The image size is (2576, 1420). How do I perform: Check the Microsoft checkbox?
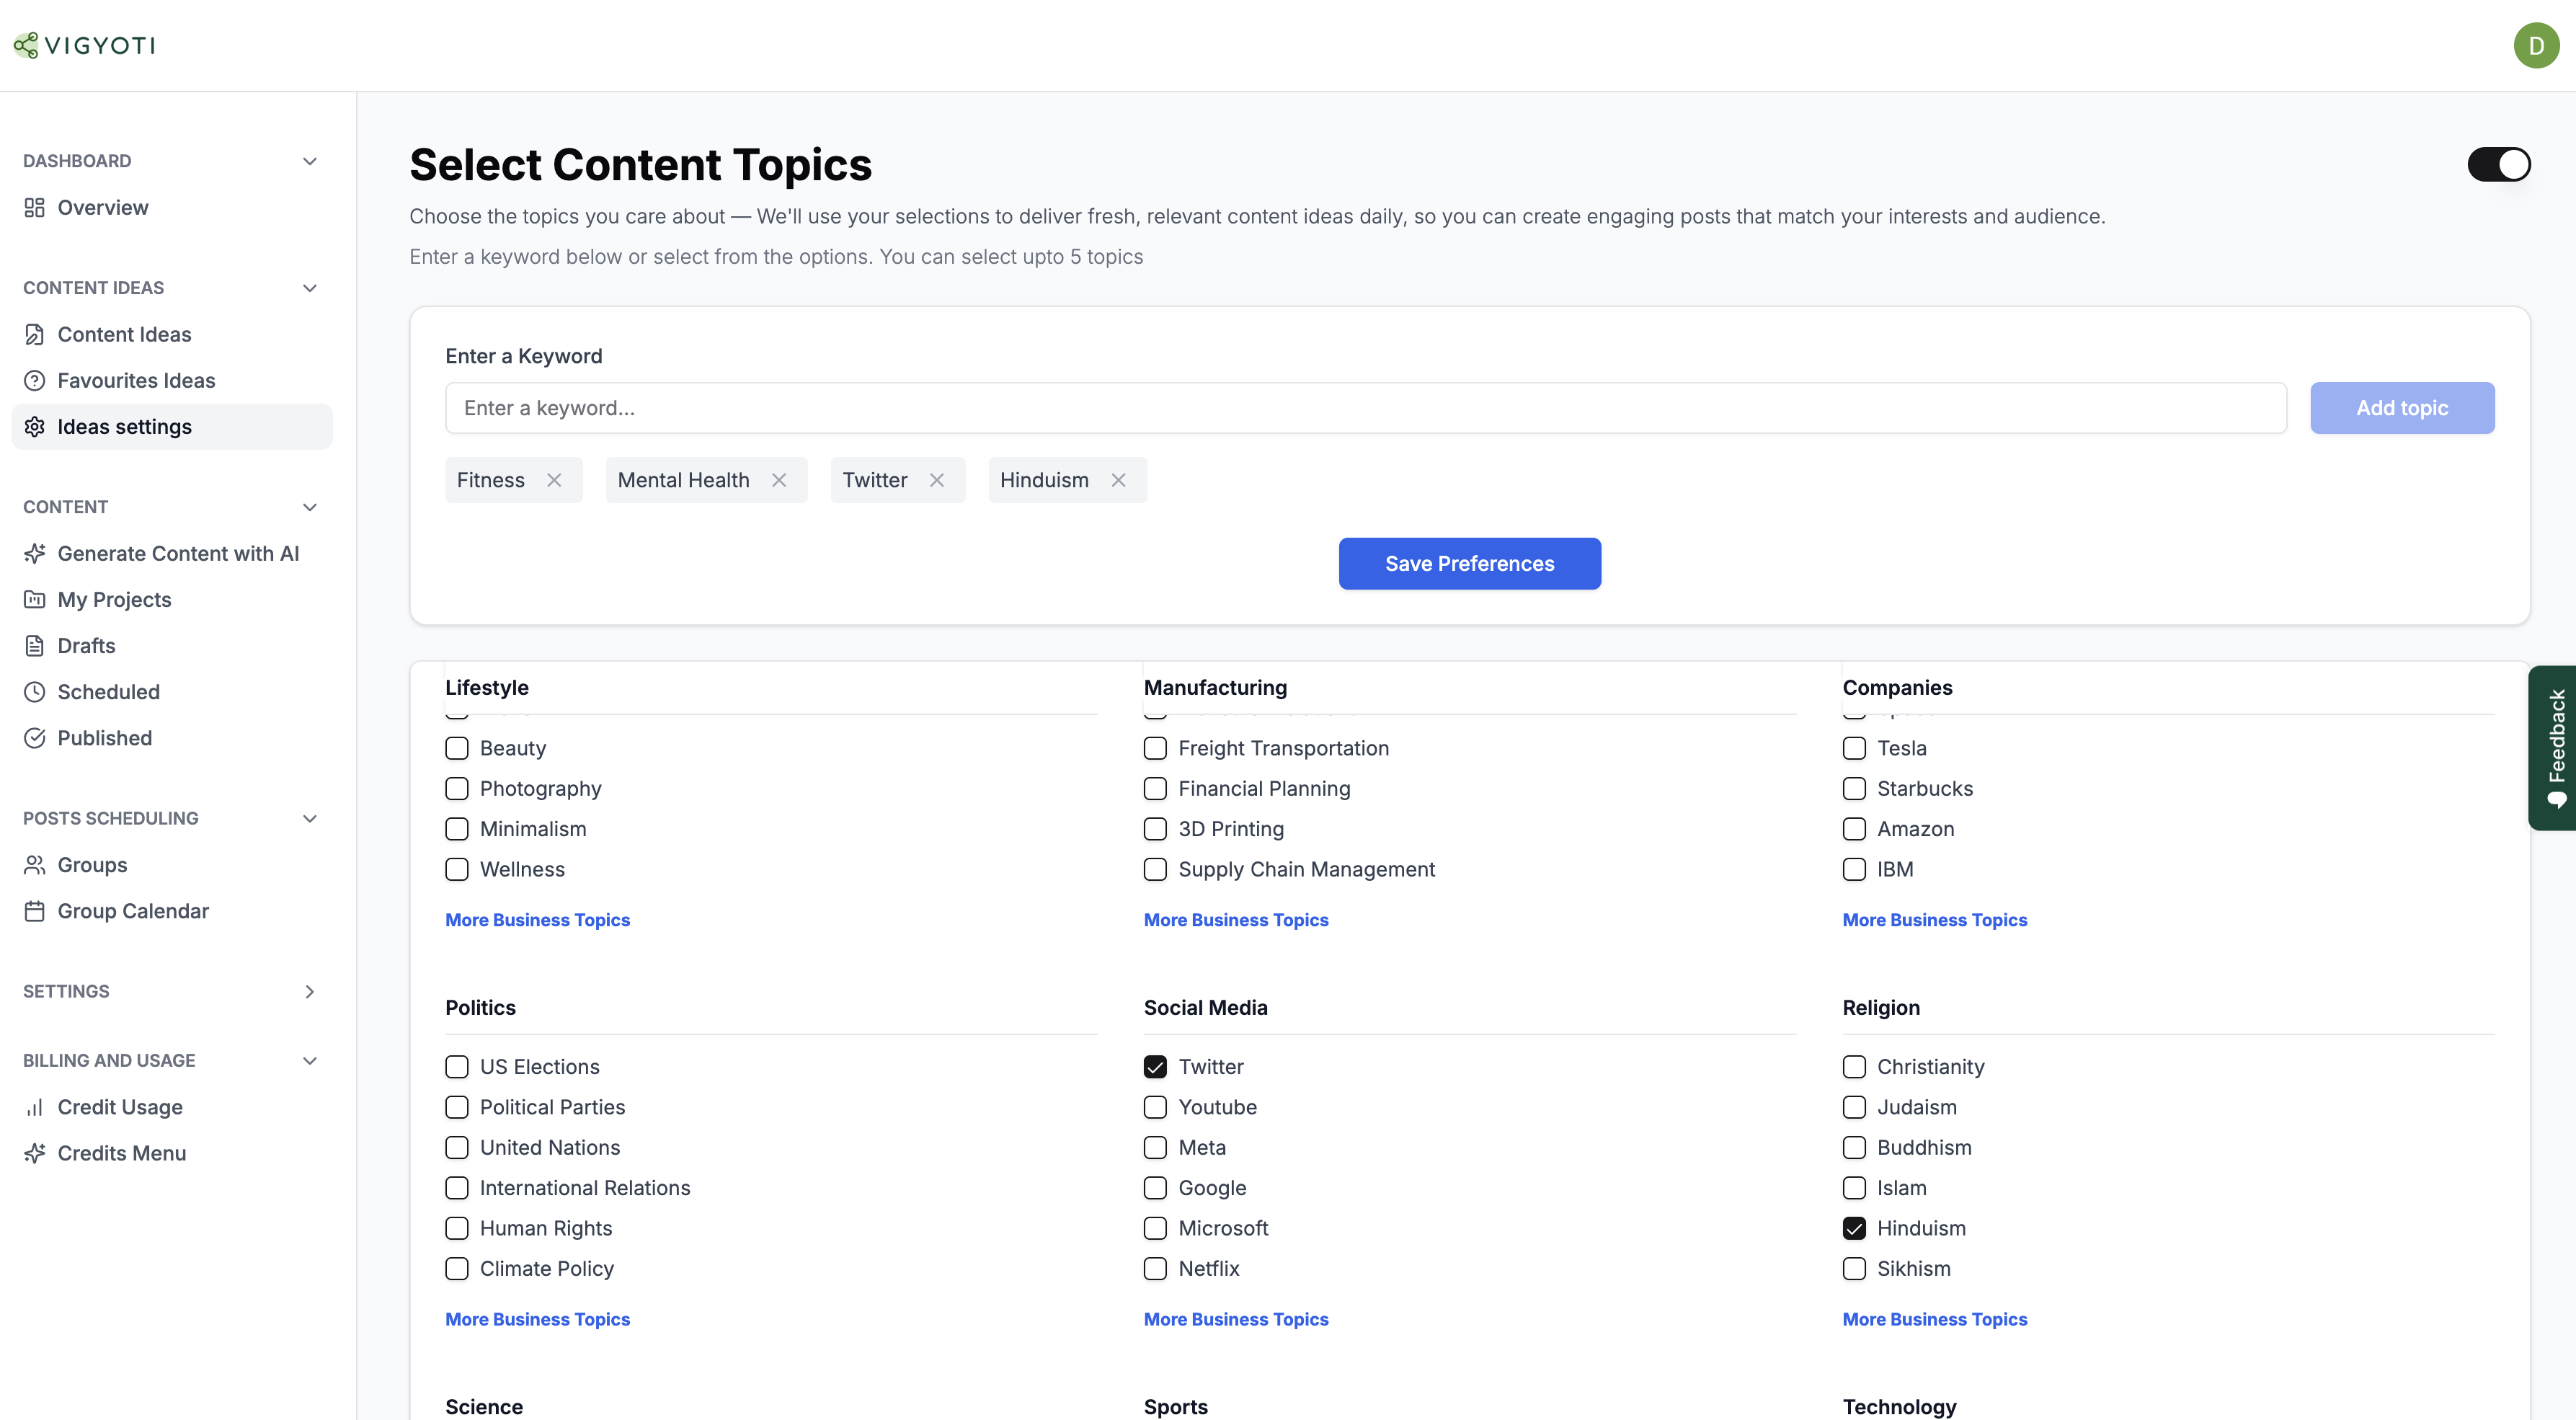[x=1155, y=1228]
